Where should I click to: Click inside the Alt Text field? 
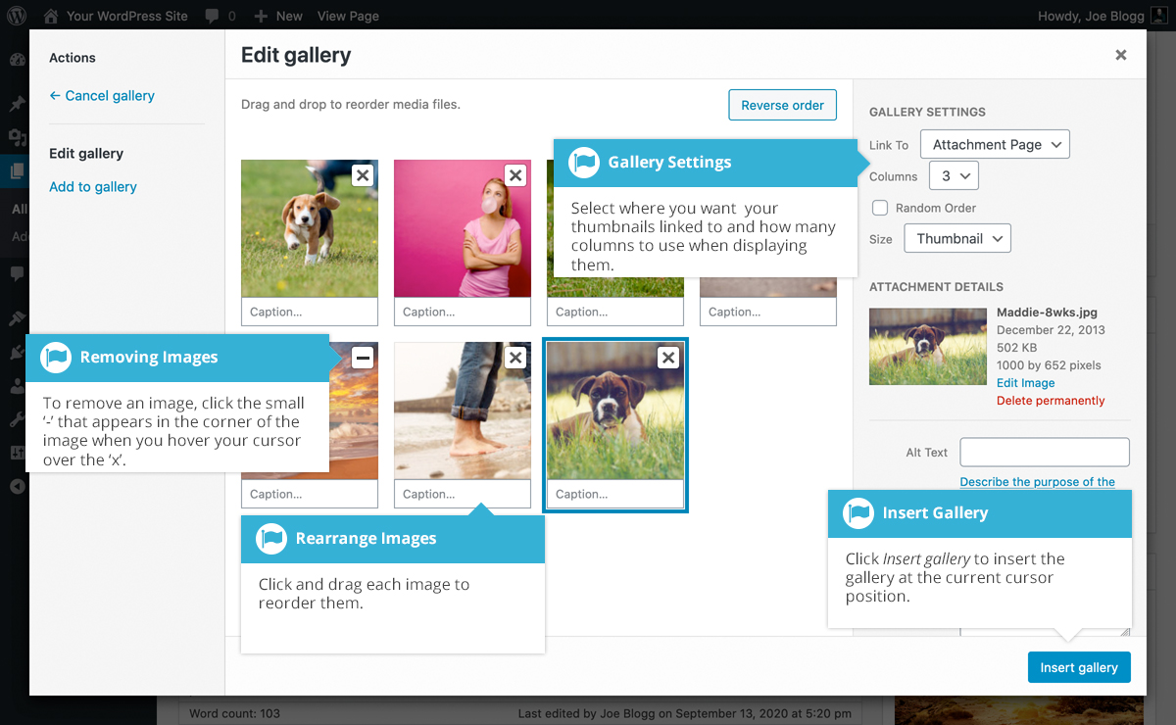1044,452
